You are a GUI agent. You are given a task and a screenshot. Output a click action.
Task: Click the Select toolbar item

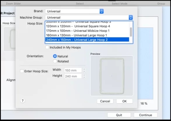(x=80, y=3)
